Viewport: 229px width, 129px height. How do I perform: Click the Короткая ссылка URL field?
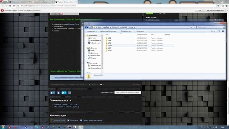pos(128,92)
